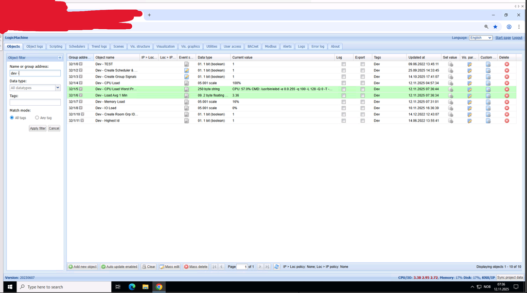Open event script for Dev - Create Scheduler

click(186, 70)
